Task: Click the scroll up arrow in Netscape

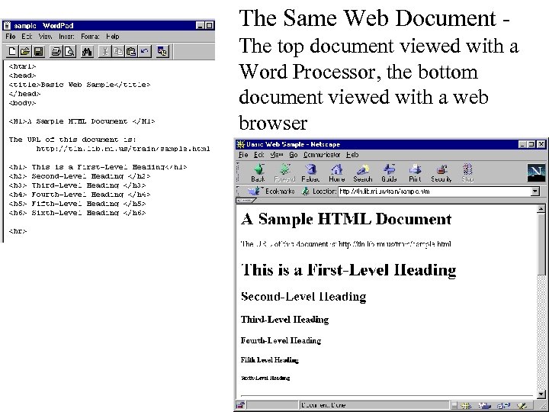Action: coord(541,209)
